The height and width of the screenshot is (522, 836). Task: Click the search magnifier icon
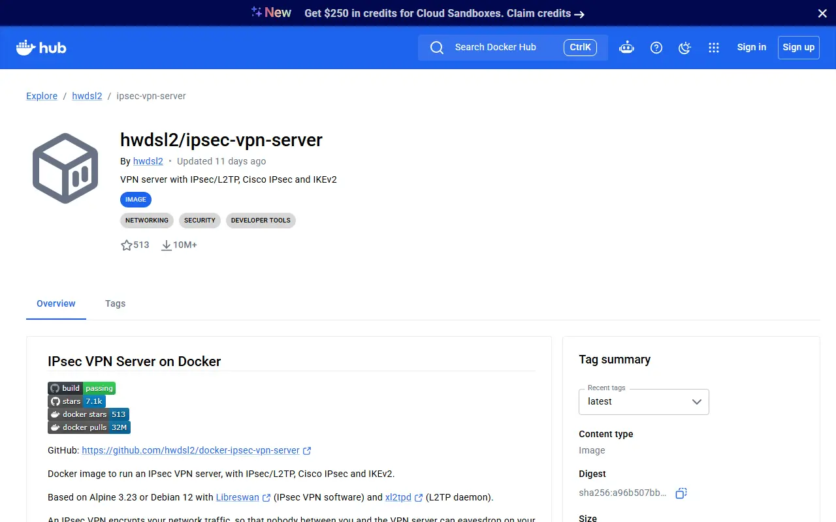(437, 48)
